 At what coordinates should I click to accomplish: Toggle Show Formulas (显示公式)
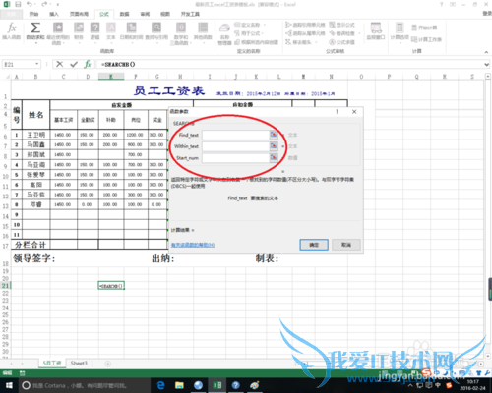tap(341, 25)
